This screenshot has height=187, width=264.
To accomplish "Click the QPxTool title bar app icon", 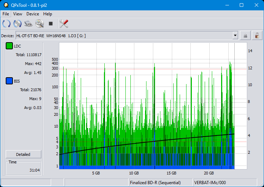I will click(5, 5).
